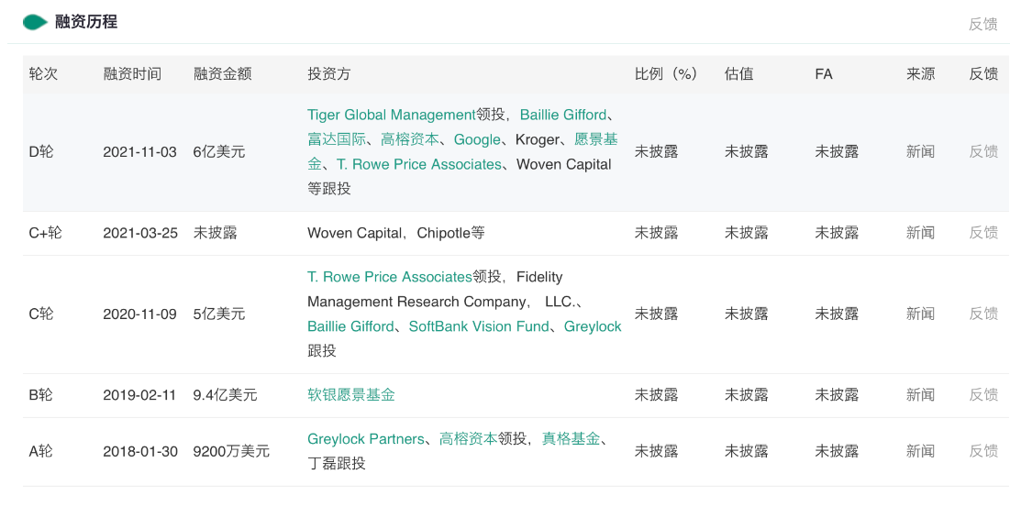Screen dimensions: 1010x507
Task: Open Baillie Gifford link in D轮 row
Action: point(562,115)
